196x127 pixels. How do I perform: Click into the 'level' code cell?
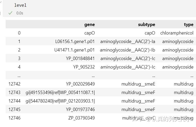coord(77,5)
